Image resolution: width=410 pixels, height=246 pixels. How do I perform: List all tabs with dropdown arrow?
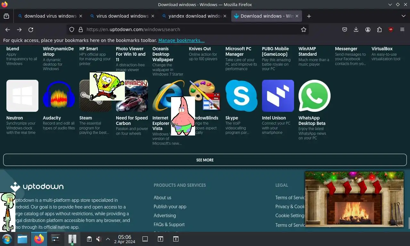[403, 16]
